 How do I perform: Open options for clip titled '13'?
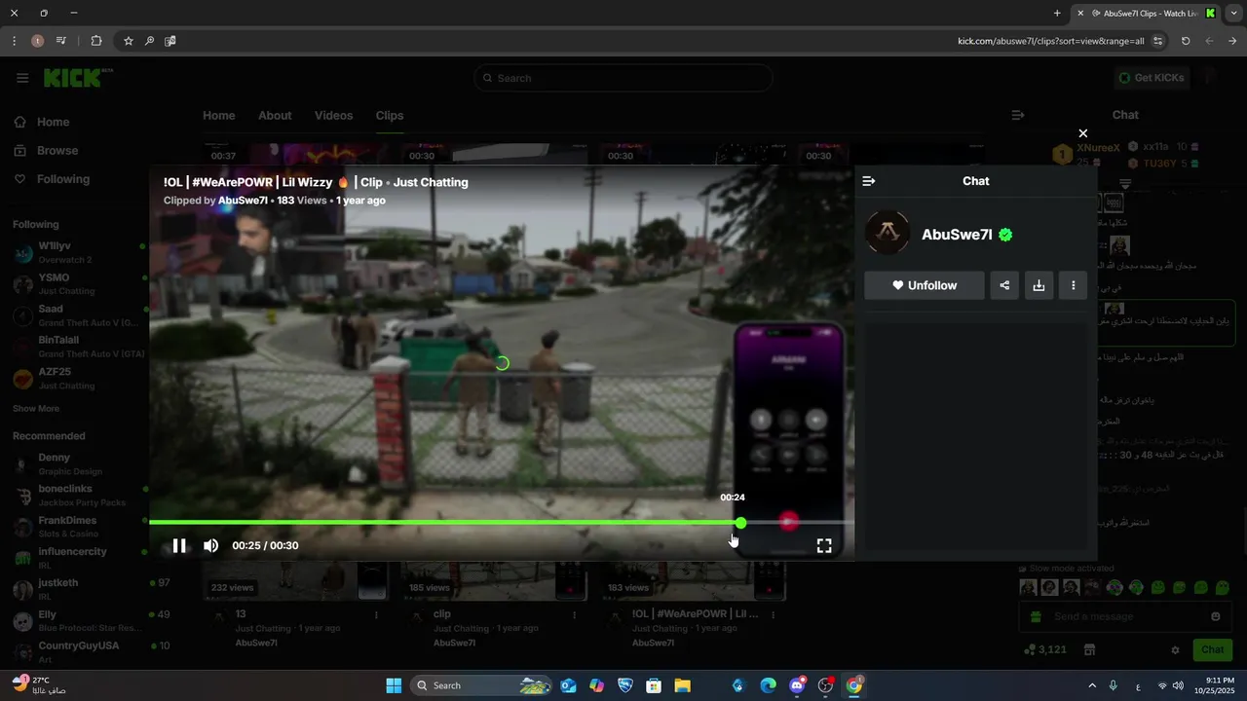point(377,615)
